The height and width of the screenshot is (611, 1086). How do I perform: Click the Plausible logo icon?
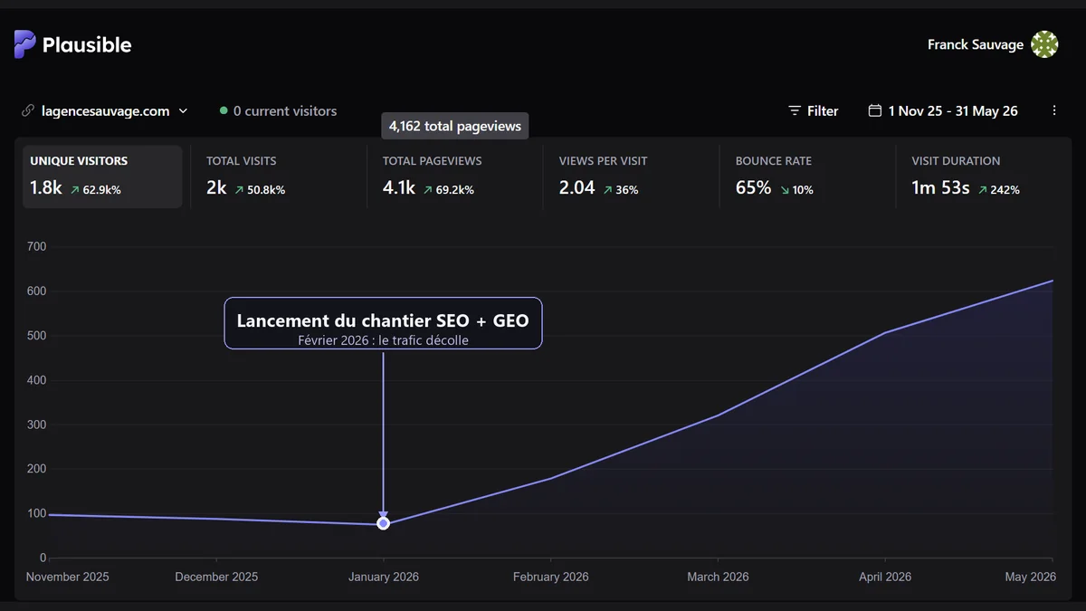[24, 44]
